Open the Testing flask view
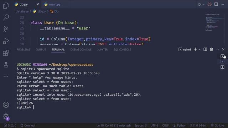Image resolution: width=228 pixels, height=128 pixels. tap(6, 65)
